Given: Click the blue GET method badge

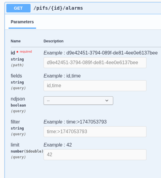Looking at the screenshot, I should pos(18,8).
